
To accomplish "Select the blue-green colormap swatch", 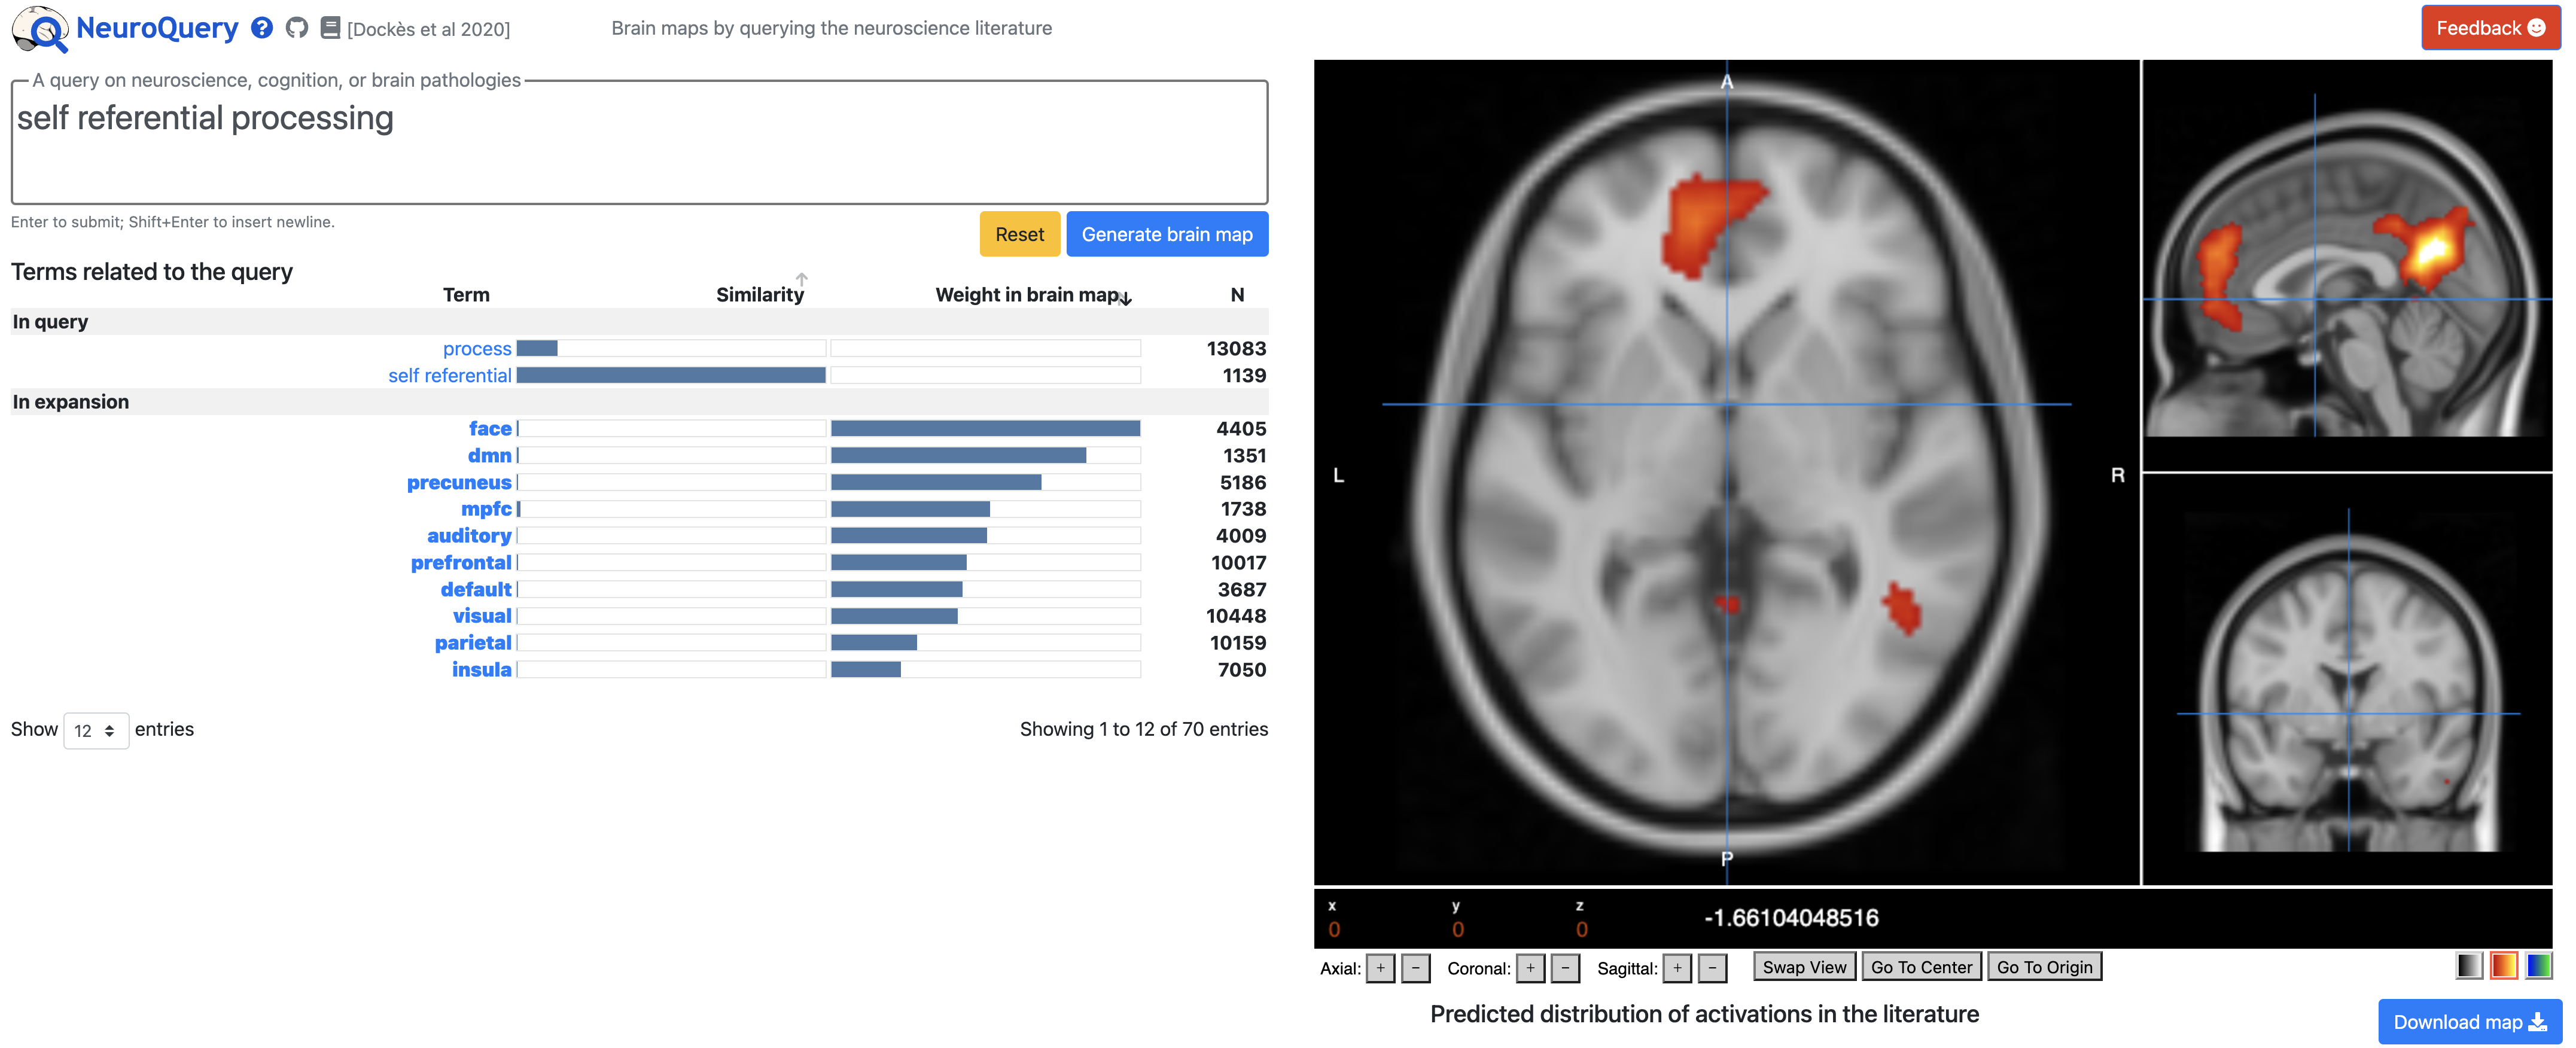I will tap(2538, 966).
